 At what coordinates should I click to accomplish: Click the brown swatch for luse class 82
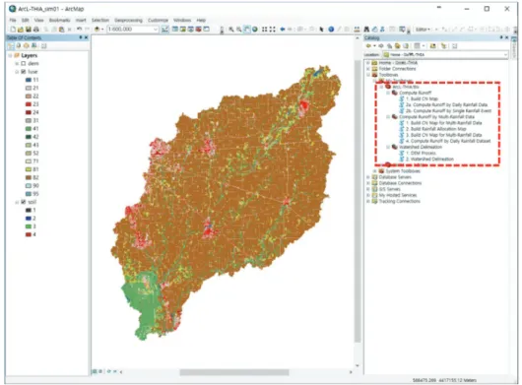click(x=29, y=177)
